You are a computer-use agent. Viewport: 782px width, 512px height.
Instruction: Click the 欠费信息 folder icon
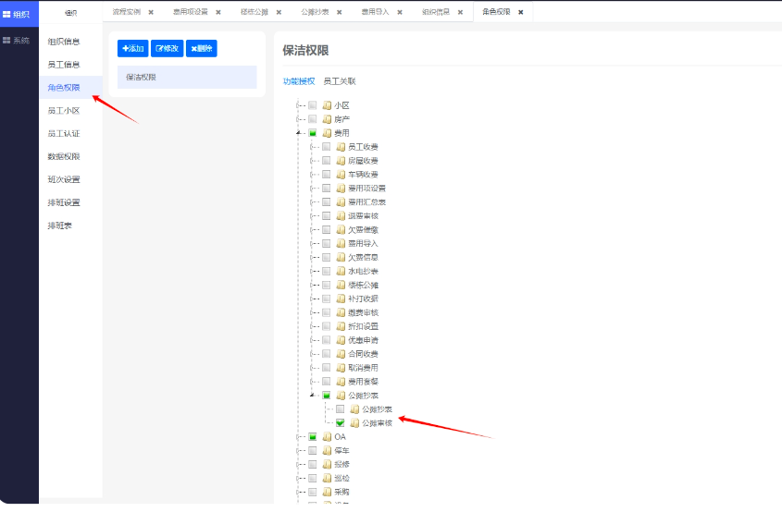[341, 257]
